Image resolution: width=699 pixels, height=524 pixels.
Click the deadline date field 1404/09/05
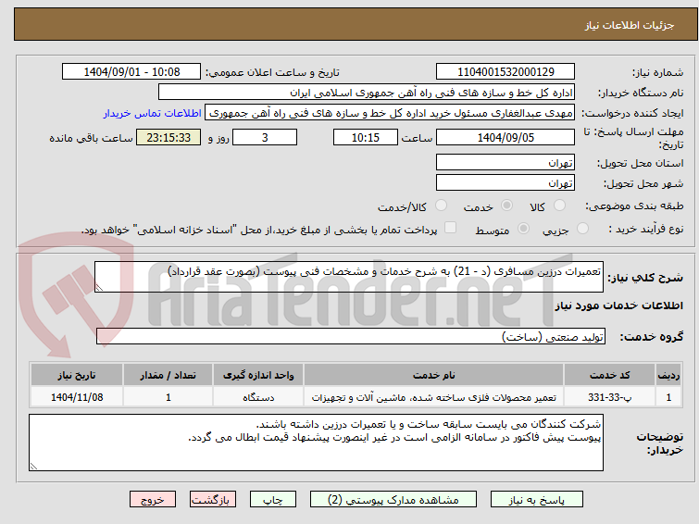click(506, 137)
